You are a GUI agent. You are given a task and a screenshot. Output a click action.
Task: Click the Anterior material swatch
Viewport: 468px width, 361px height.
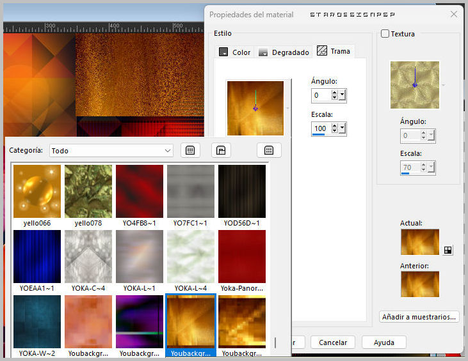point(420,284)
